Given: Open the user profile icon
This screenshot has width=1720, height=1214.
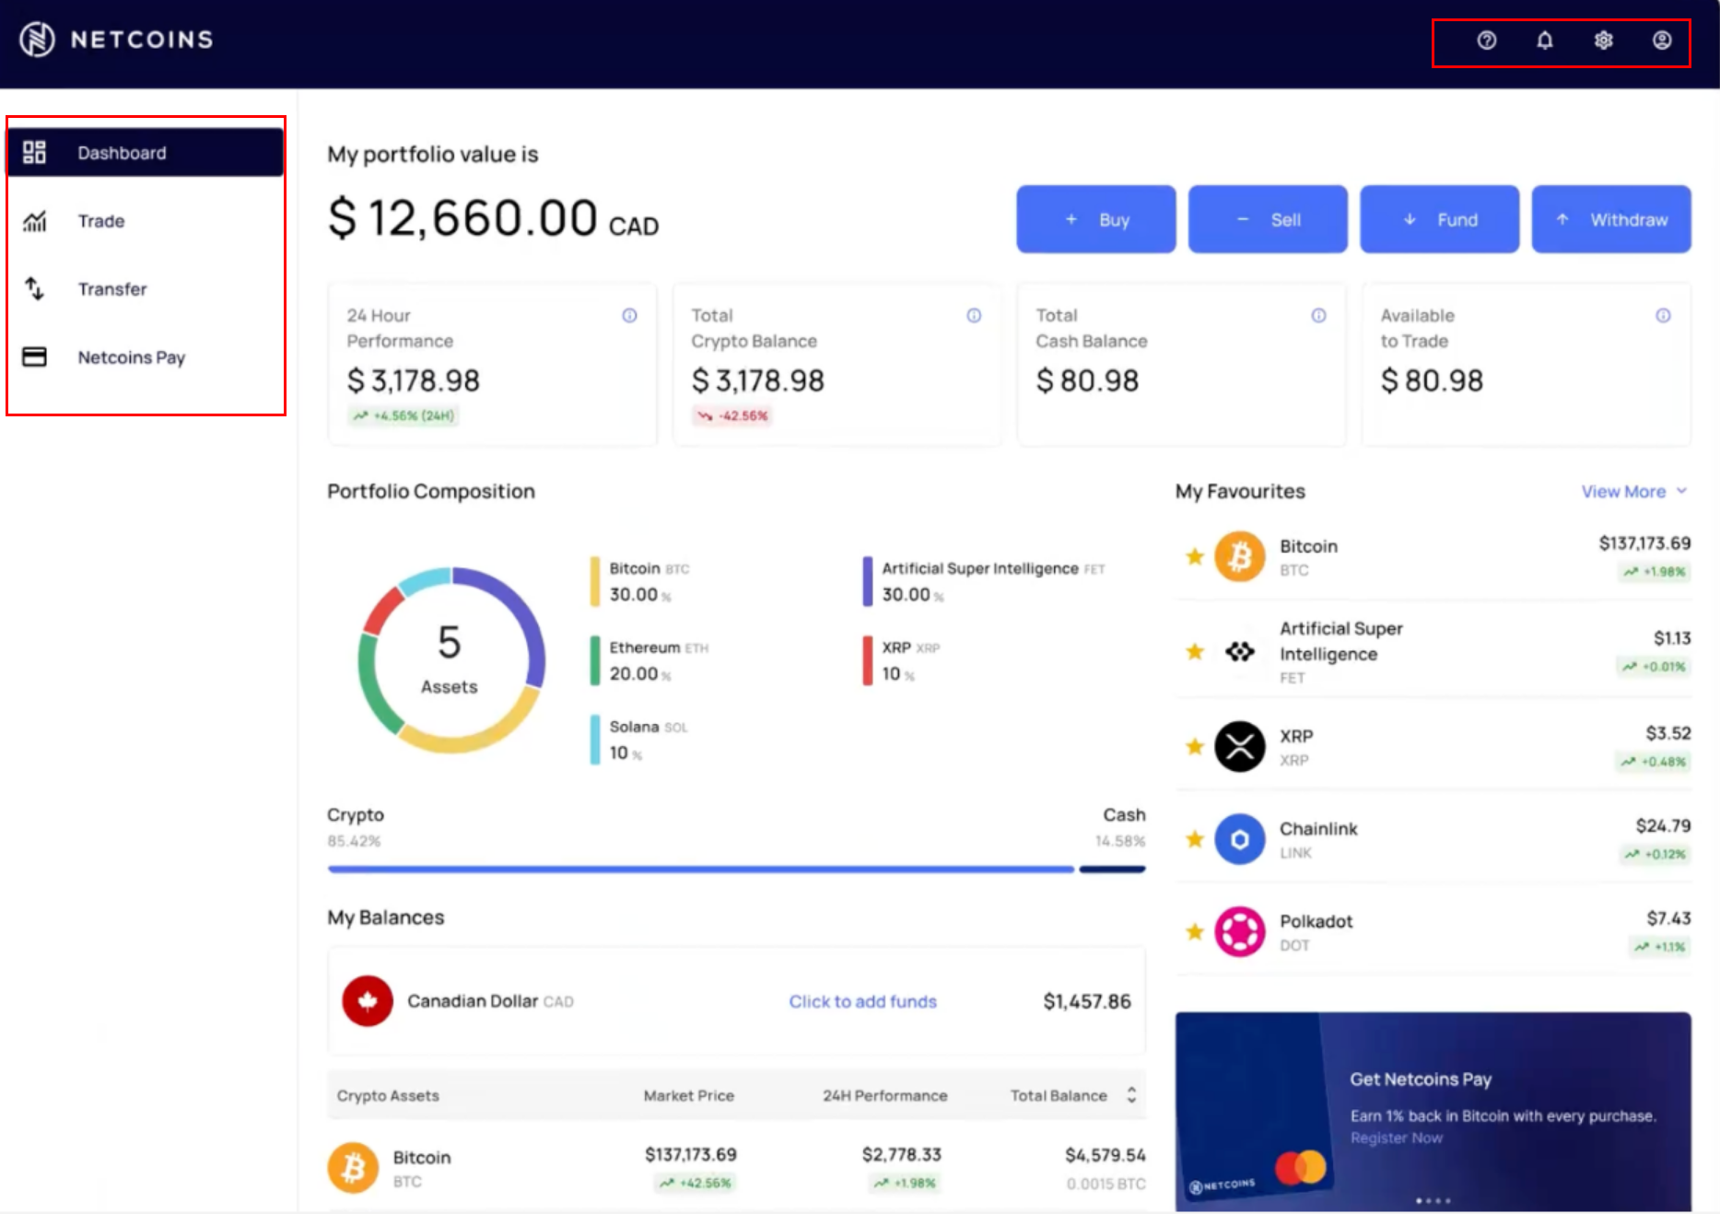Looking at the screenshot, I should (x=1662, y=41).
